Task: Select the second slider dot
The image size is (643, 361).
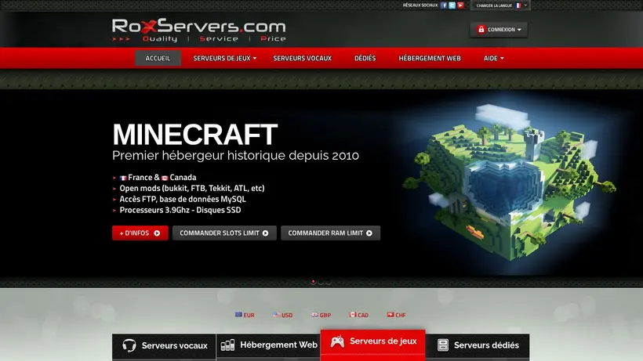Action: [x=321, y=282]
